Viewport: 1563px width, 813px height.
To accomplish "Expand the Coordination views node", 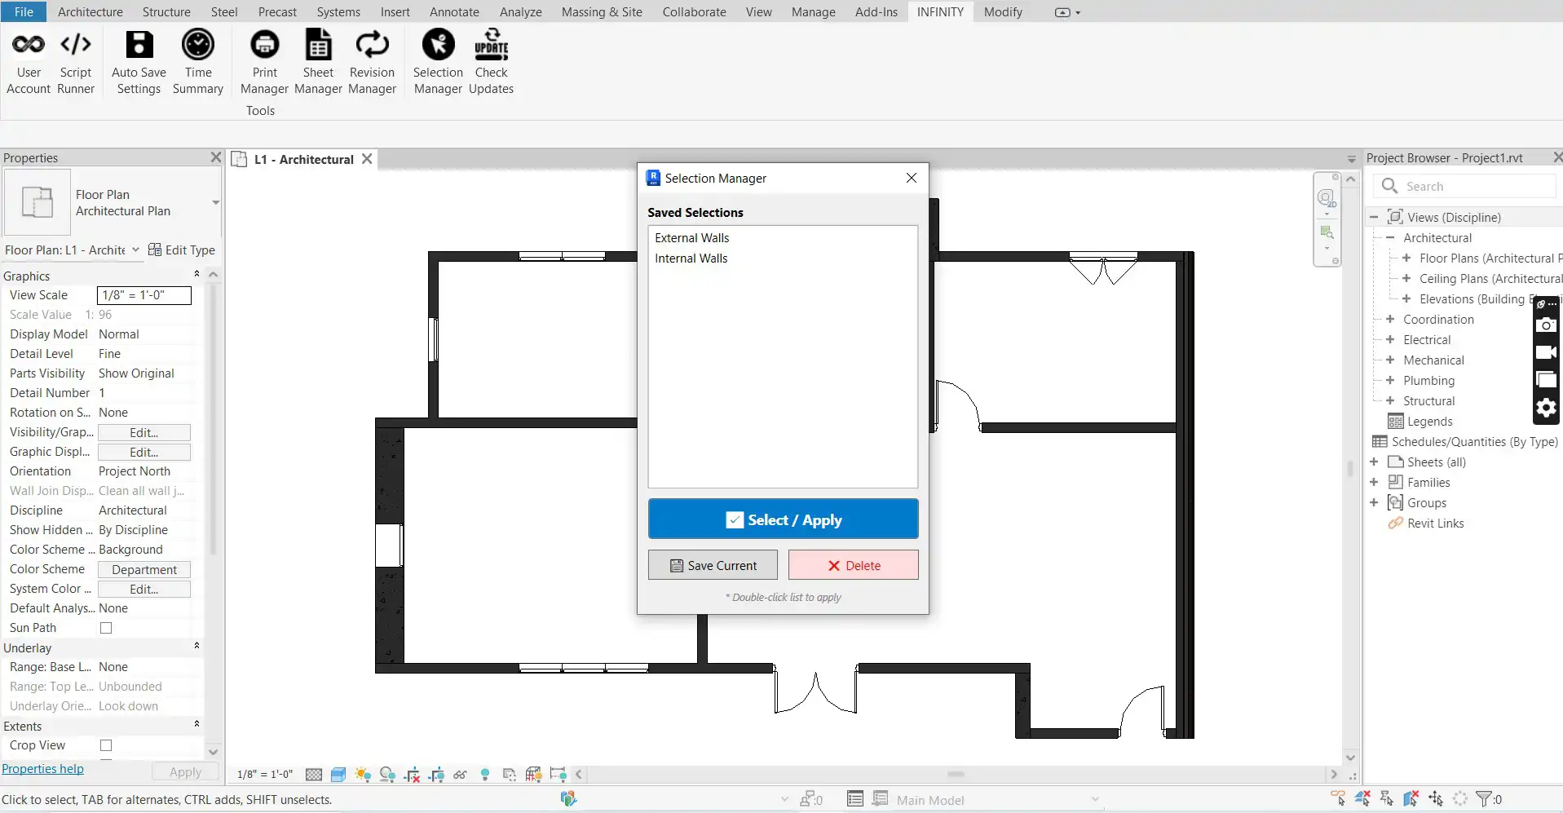I will point(1390,320).
